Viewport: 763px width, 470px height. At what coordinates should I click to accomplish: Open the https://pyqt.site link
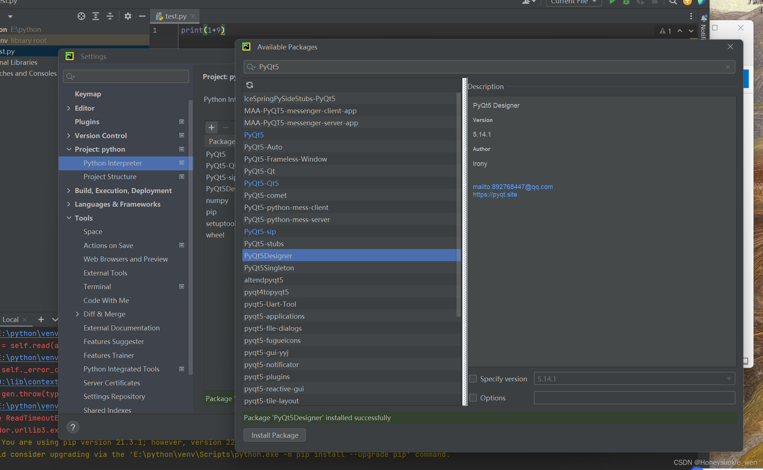(495, 195)
